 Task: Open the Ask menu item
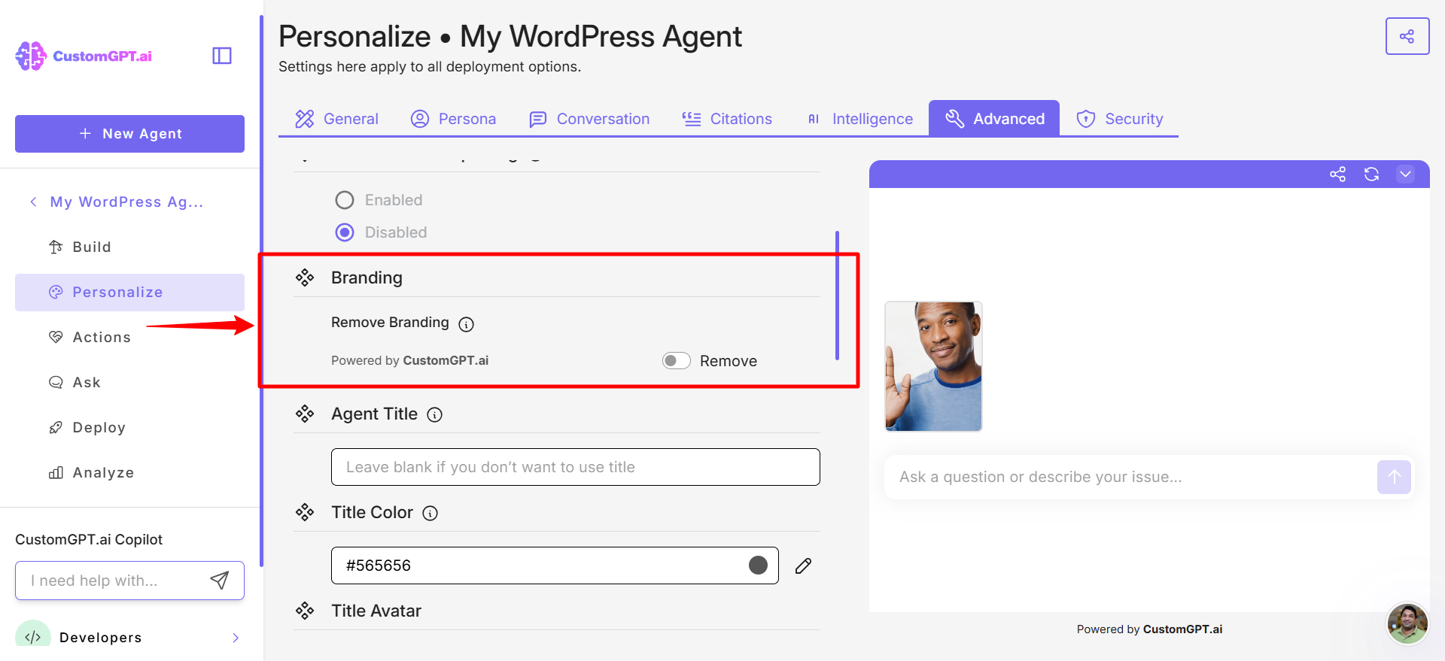point(129,382)
